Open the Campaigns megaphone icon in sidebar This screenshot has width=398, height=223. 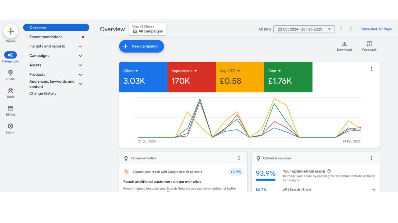11,55
